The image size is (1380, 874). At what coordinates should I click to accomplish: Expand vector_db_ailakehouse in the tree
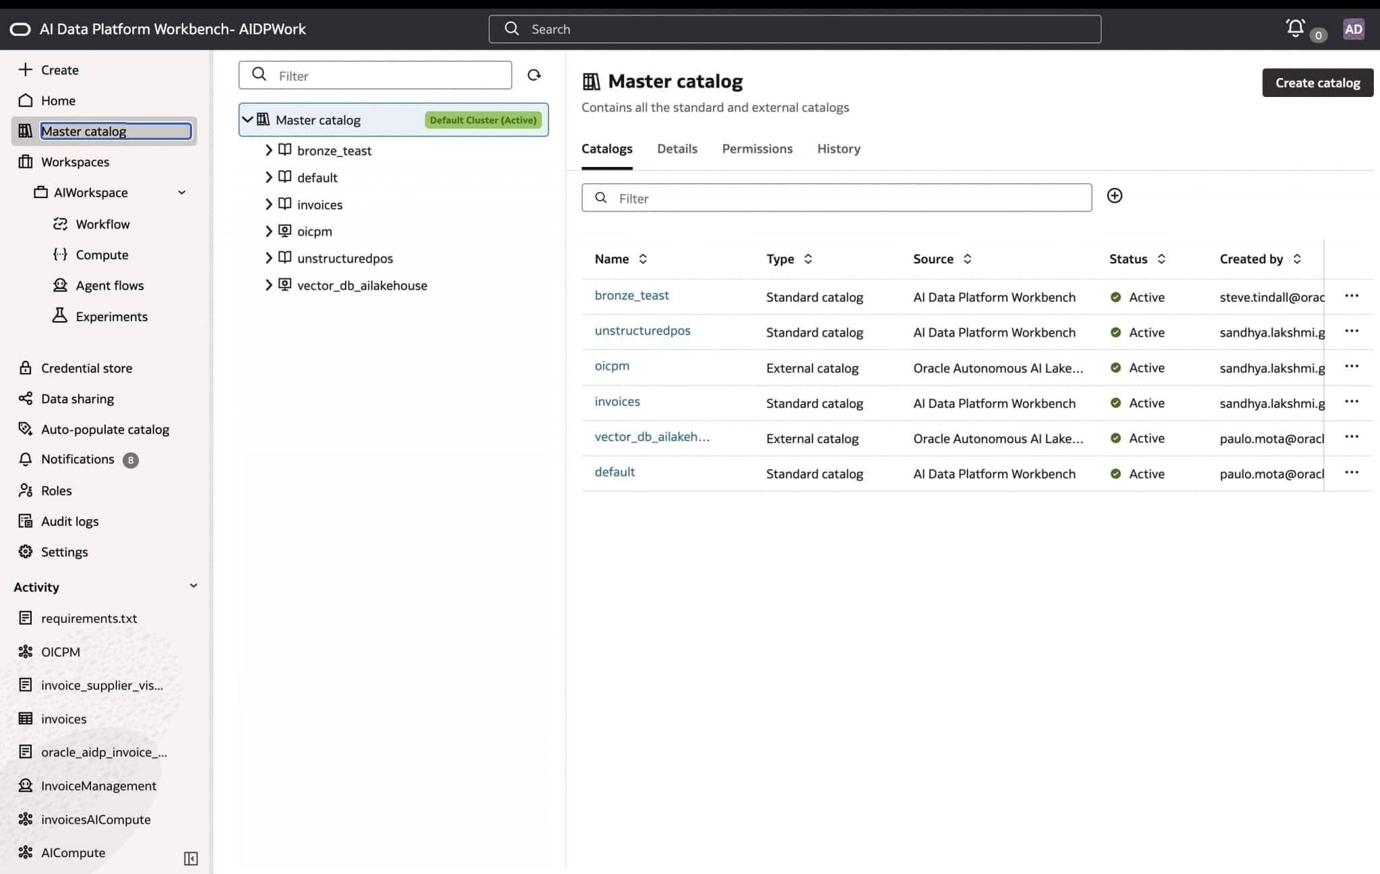[268, 285]
